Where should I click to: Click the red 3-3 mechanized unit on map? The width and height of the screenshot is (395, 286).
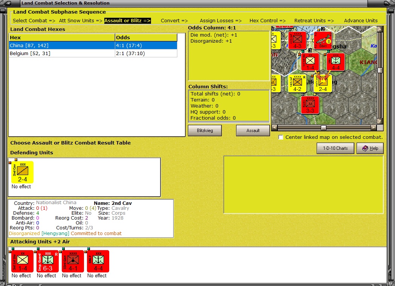tap(310, 105)
